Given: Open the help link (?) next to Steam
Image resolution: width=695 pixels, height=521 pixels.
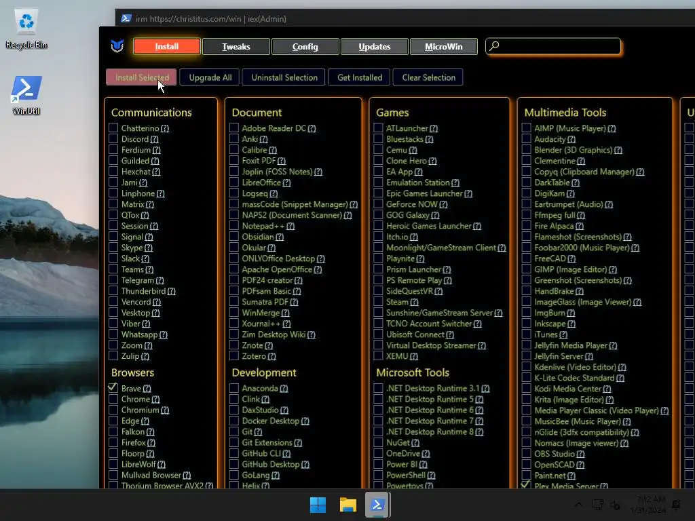Looking at the screenshot, I should (415, 302).
